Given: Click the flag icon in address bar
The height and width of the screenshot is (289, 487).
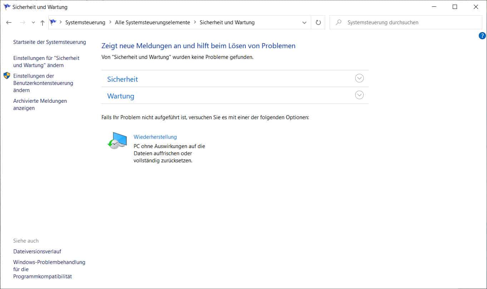Looking at the screenshot, I should coord(53,22).
